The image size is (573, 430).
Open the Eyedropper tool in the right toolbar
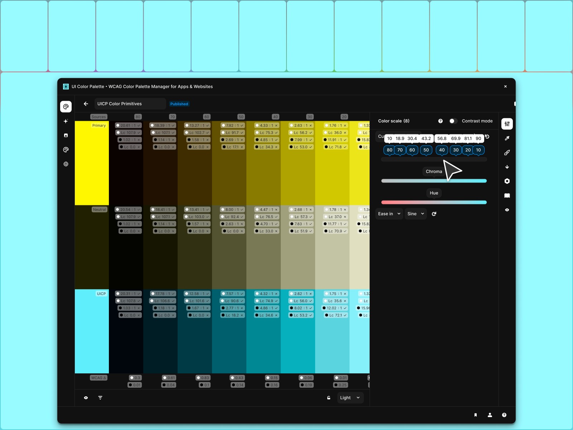(507, 138)
